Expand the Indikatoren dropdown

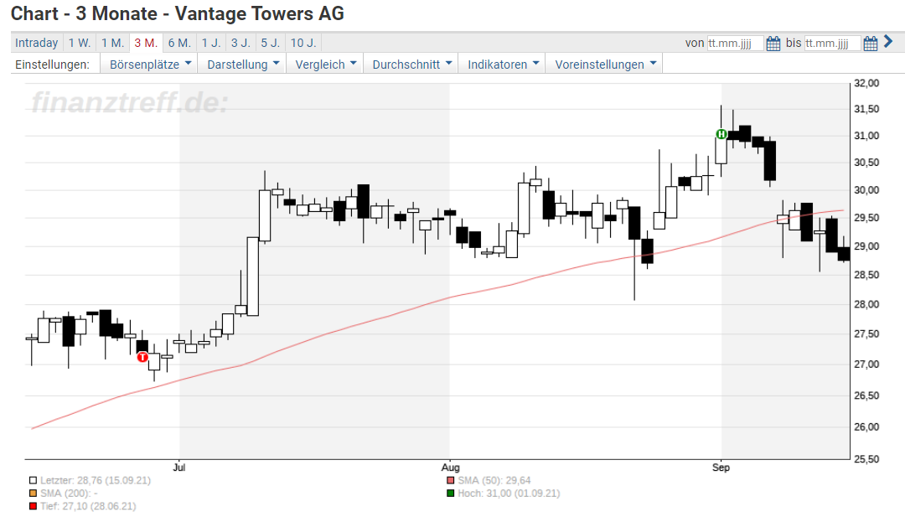pos(503,65)
